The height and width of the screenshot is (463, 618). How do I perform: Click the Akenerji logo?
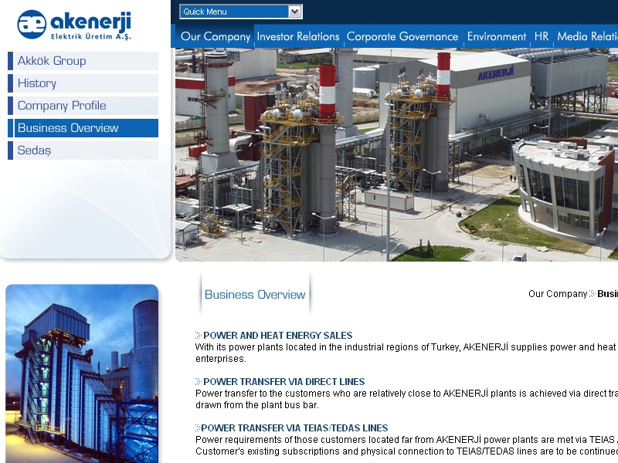[x=74, y=25]
